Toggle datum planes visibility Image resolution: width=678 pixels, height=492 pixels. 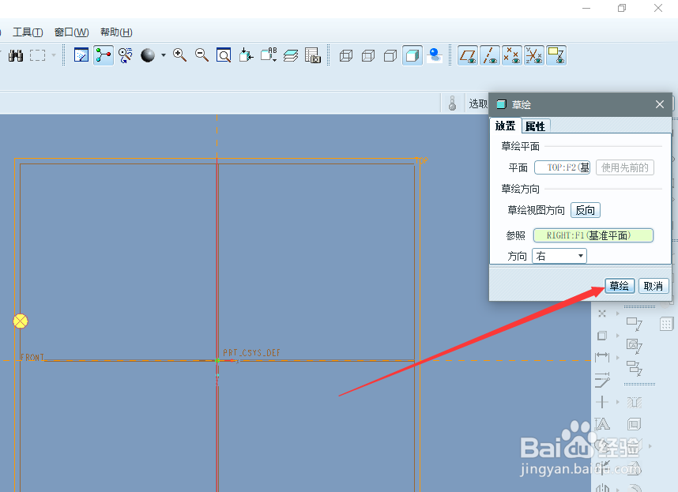468,56
